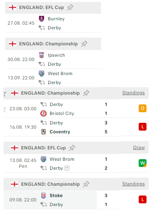Open the Burnley vs Derby fixture on 27.08
This screenshot has width=152, height=210.
[x=53, y=23]
